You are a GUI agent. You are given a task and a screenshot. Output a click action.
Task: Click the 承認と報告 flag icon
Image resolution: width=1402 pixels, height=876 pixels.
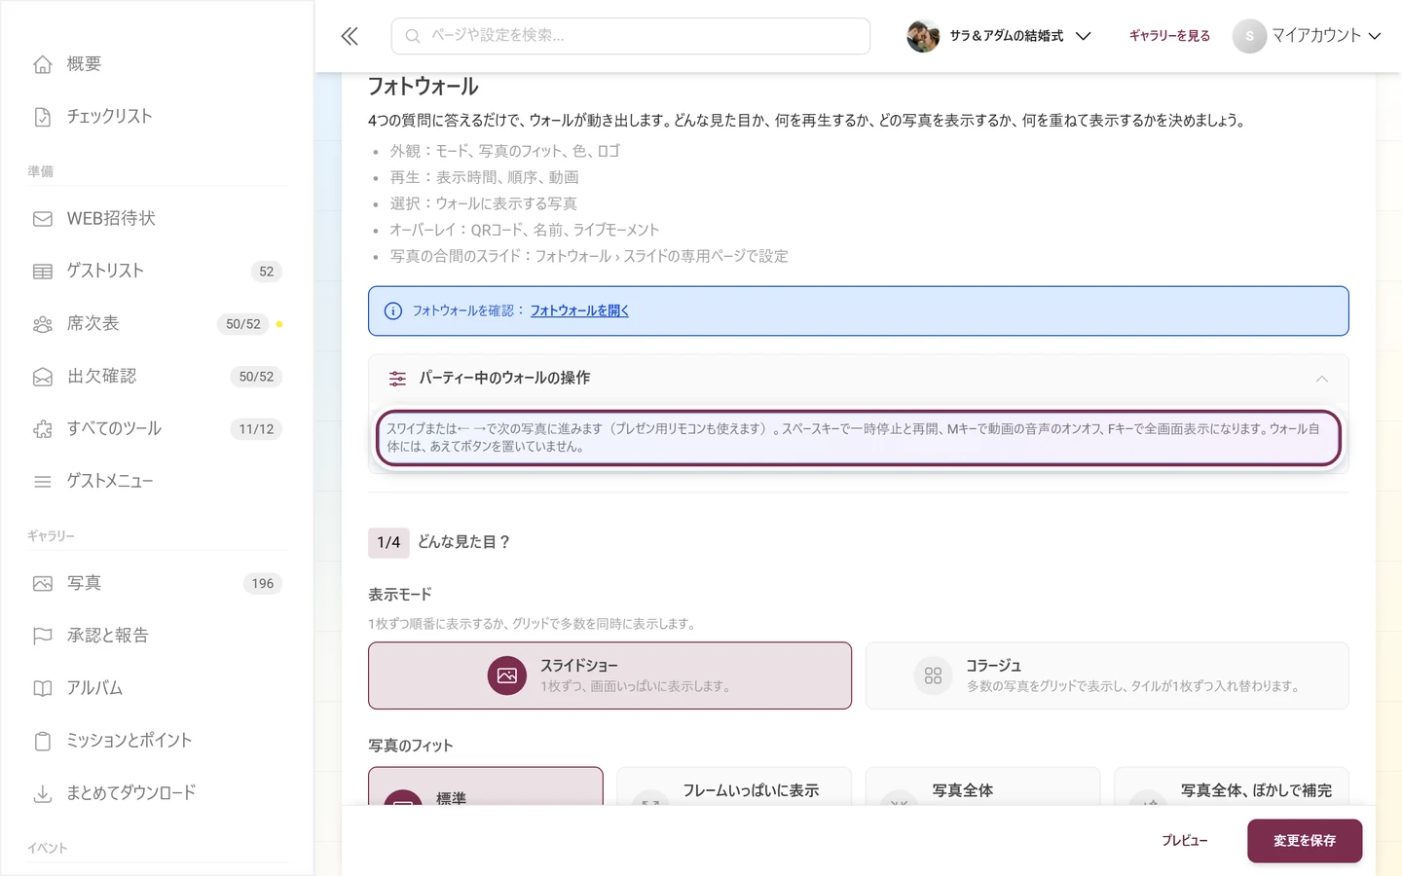pyautogui.click(x=43, y=637)
